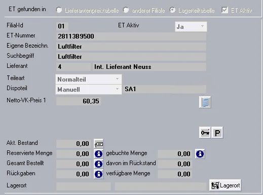Click the first empty Lagerort field
This screenshot has width=263, height=195.
[x=84, y=186]
